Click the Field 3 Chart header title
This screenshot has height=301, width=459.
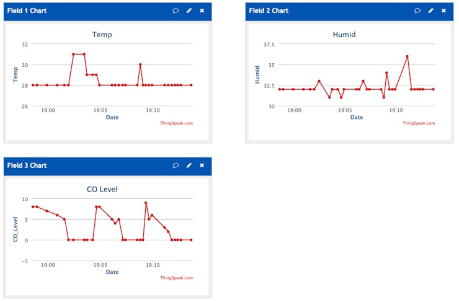point(27,165)
